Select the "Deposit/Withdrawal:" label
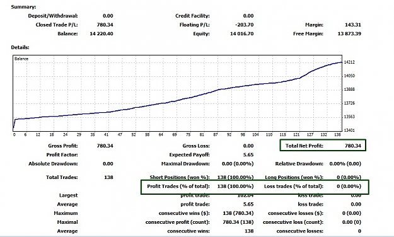This screenshot has width=394, height=237. [53, 16]
